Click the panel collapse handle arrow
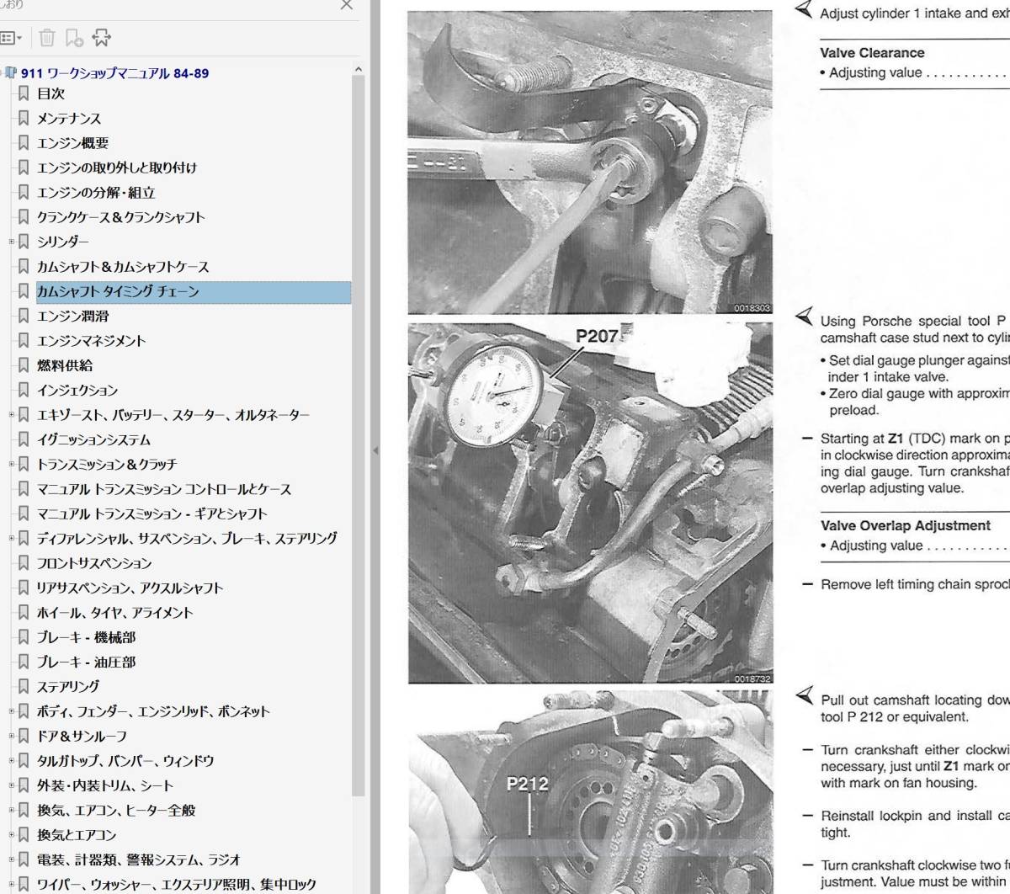The height and width of the screenshot is (894, 1010). coord(375,450)
